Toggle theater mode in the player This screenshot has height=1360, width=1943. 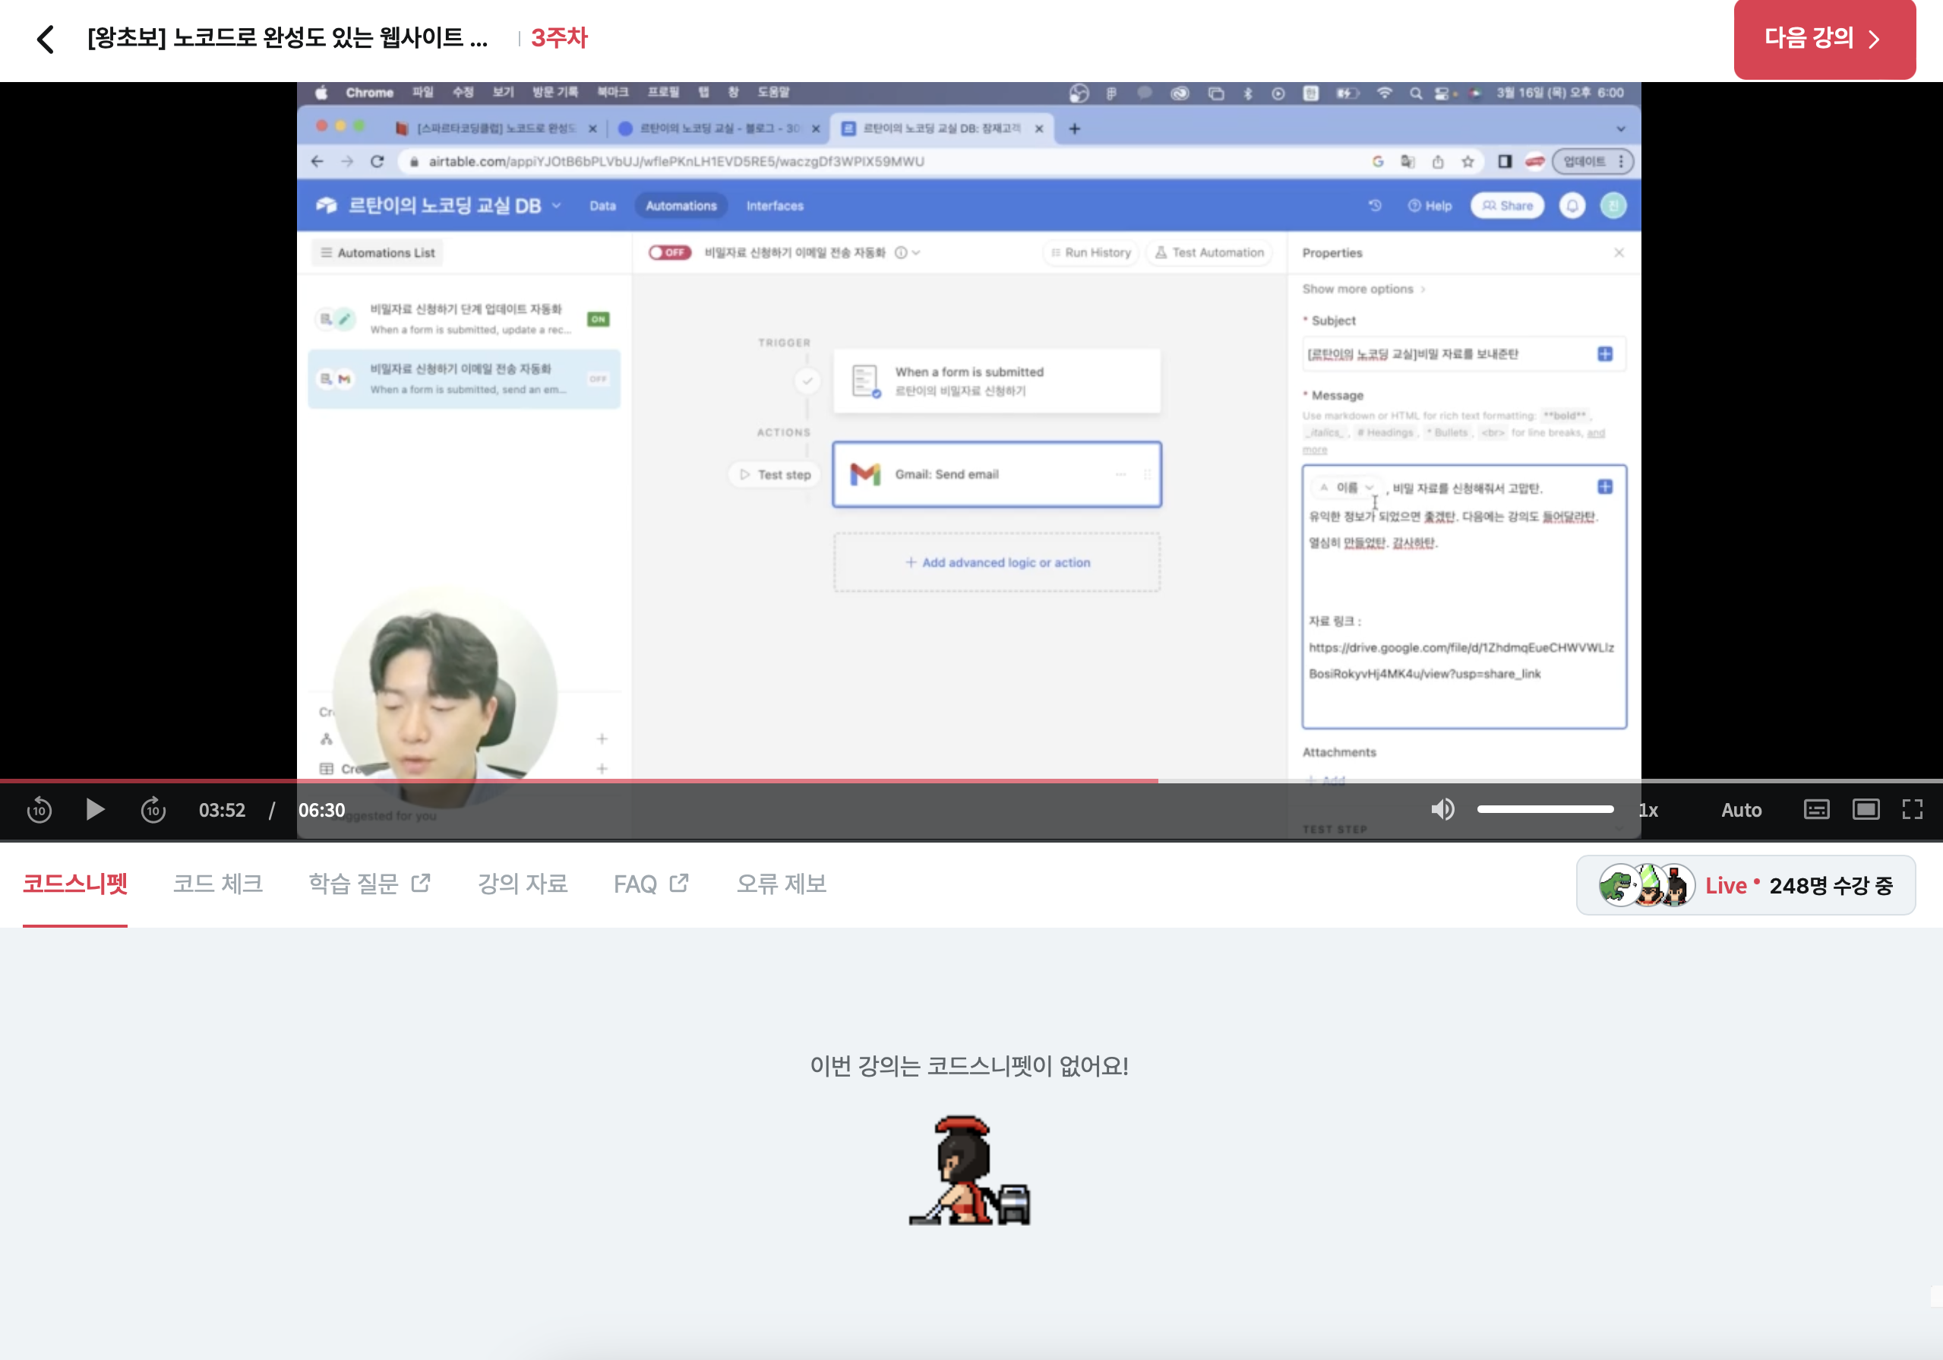1866,810
